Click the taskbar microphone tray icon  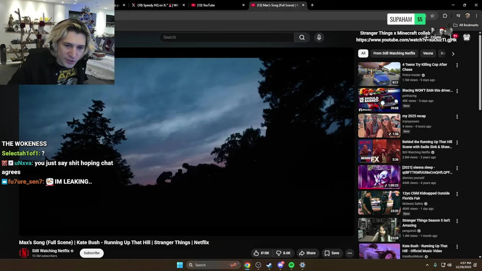(435, 265)
